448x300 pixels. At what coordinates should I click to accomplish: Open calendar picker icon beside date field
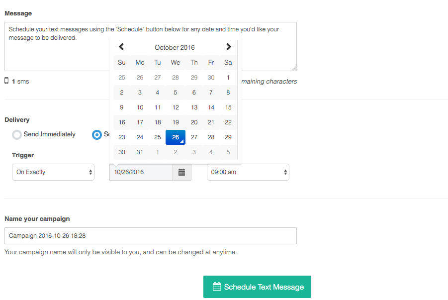pos(182,172)
